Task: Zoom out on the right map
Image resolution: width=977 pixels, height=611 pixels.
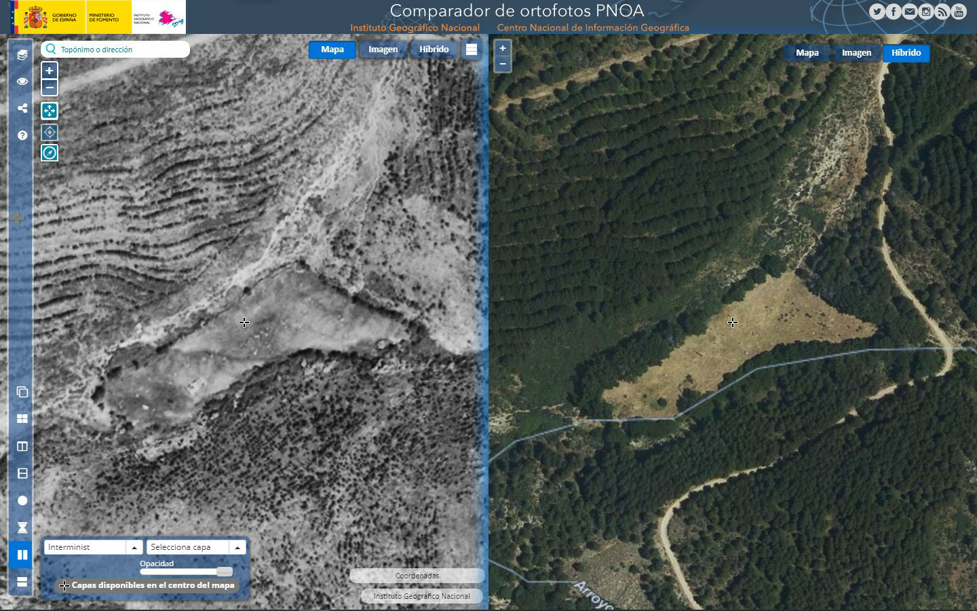Action: tap(503, 64)
